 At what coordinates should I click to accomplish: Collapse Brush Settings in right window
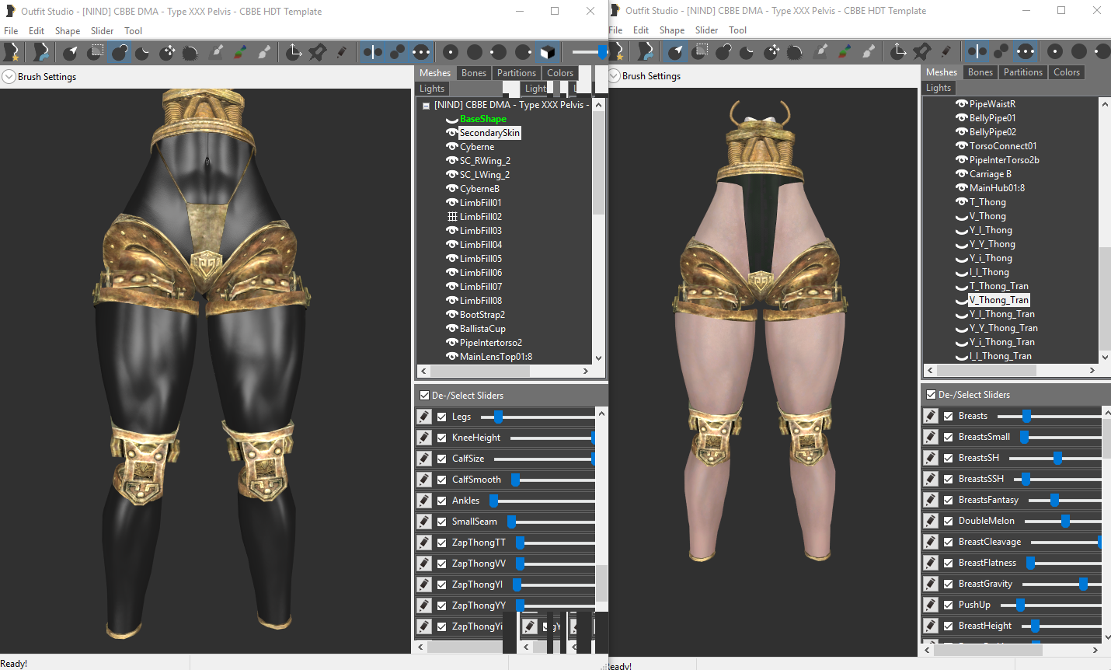614,76
